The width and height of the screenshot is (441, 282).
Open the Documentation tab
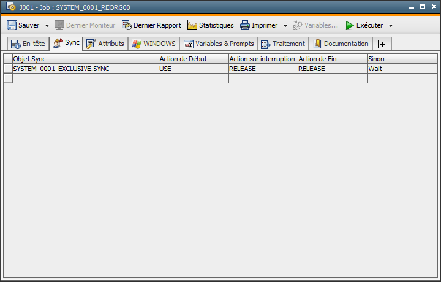pyautogui.click(x=341, y=44)
